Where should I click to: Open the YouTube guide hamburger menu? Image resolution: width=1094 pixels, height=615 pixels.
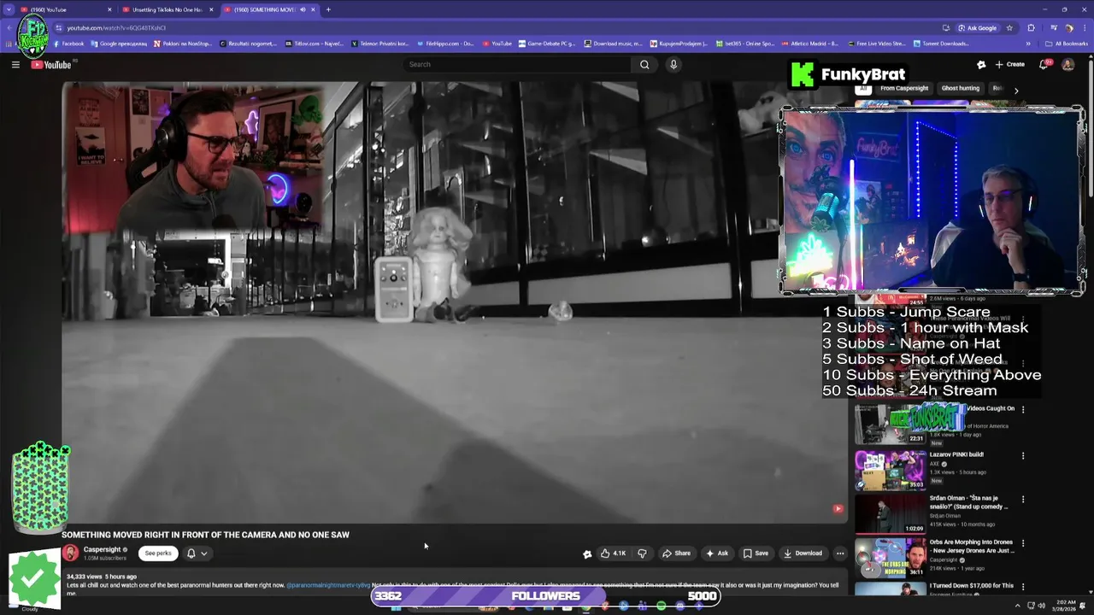click(x=15, y=64)
